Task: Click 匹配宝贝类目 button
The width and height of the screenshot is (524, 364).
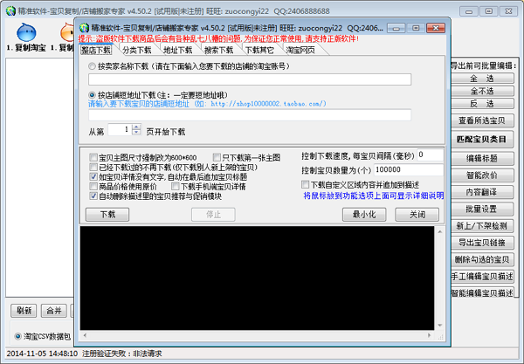Action: (482, 140)
